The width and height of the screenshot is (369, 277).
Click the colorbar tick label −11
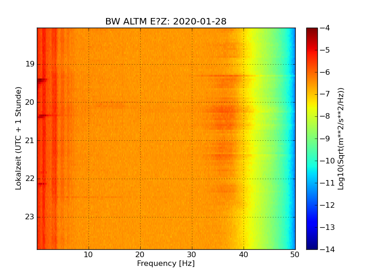(327, 183)
